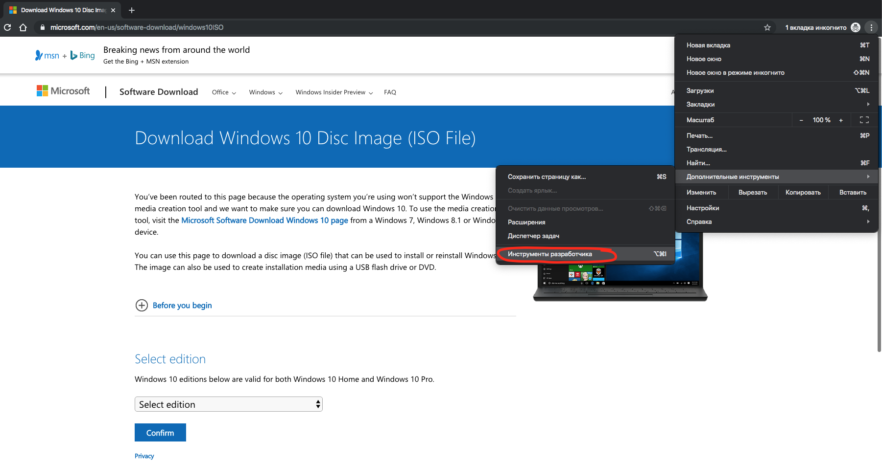Viewport: 882px width, 463px height.
Task: Expand the Дополнительные инструменты submenu
Action: coord(776,176)
